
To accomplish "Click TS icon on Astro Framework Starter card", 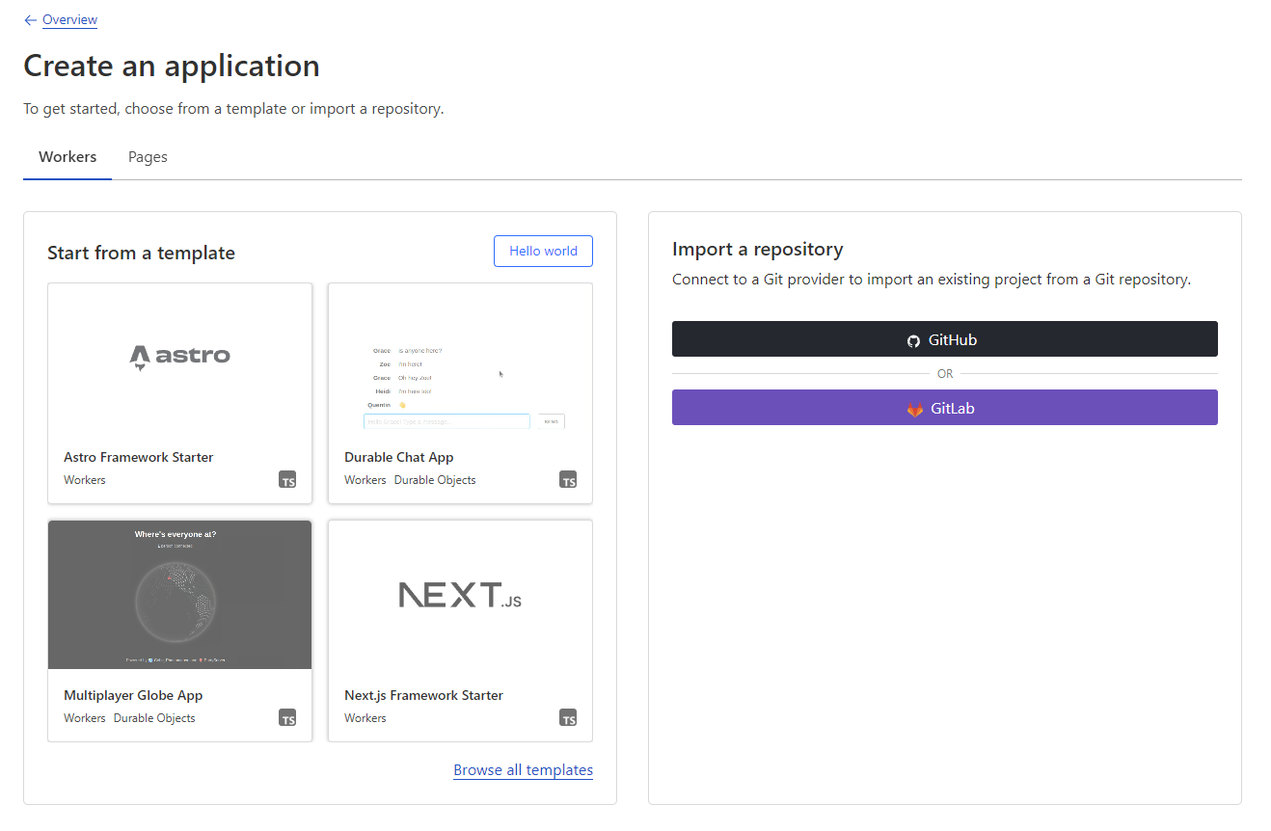I will [287, 479].
